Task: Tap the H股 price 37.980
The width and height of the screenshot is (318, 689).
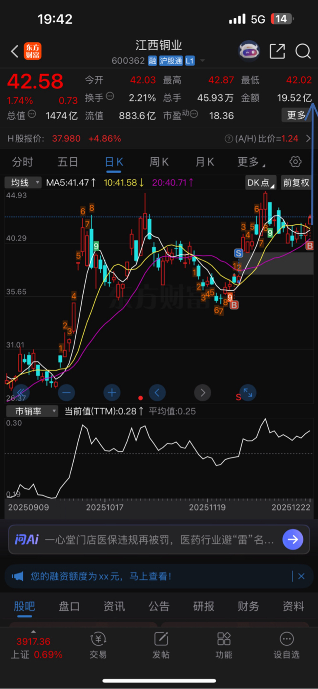Action: point(66,139)
